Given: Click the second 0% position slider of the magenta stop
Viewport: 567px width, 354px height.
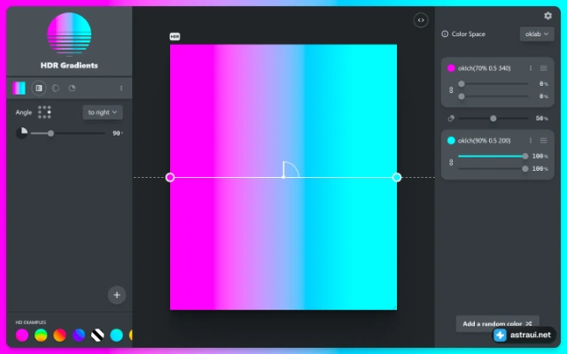Looking at the screenshot, I should (493, 96).
